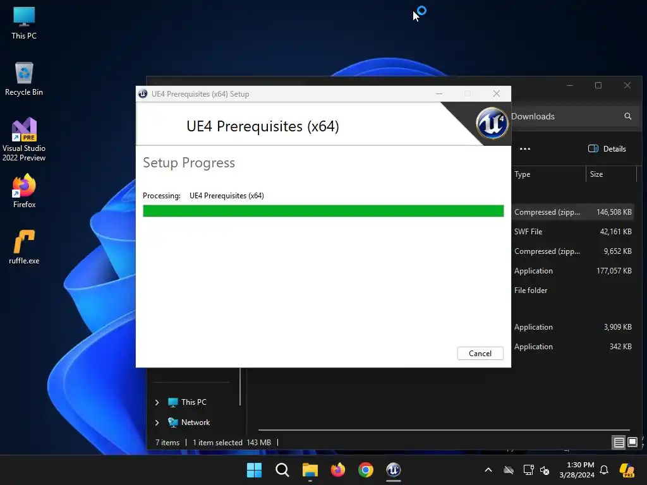The height and width of the screenshot is (485, 647).
Task: Select the 3,909 KB Application row
Action: click(x=574, y=327)
